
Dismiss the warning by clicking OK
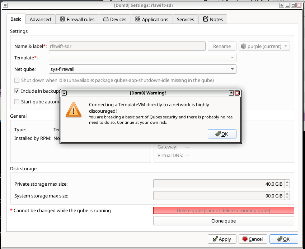point(222,133)
